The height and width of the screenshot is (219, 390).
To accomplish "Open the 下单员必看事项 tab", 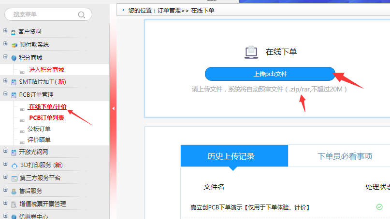I will click(344, 156).
